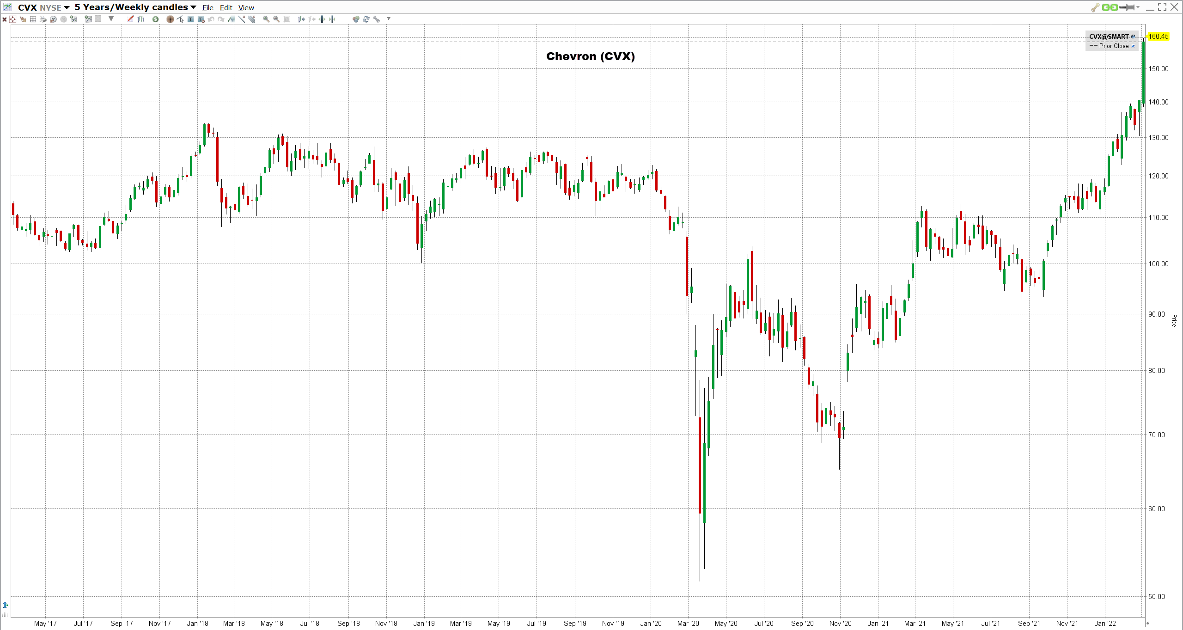Click the CVX@SMART legend label
Image resolution: width=1183 pixels, height=630 pixels.
point(1109,37)
